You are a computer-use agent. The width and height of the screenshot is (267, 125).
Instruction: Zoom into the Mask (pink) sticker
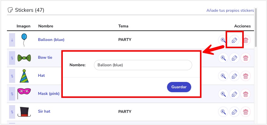coord(223,94)
